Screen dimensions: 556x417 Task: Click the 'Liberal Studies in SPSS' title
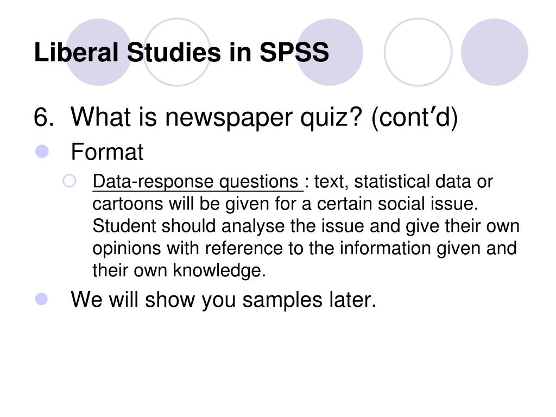tap(181, 53)
